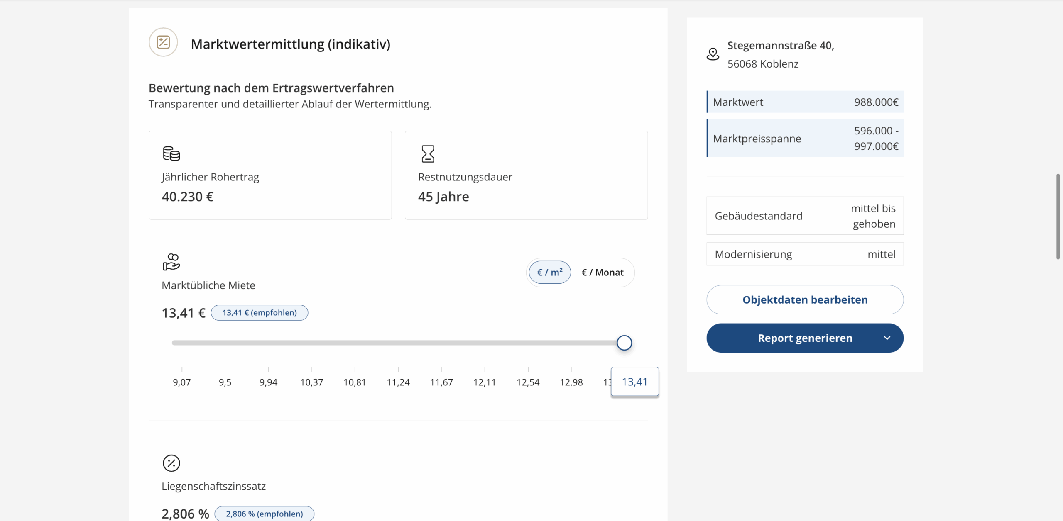Click the Marktpreisspanne 596.000 - 997.000€ row
Screen dimensions: 1063x521
(x=805, y=138)
